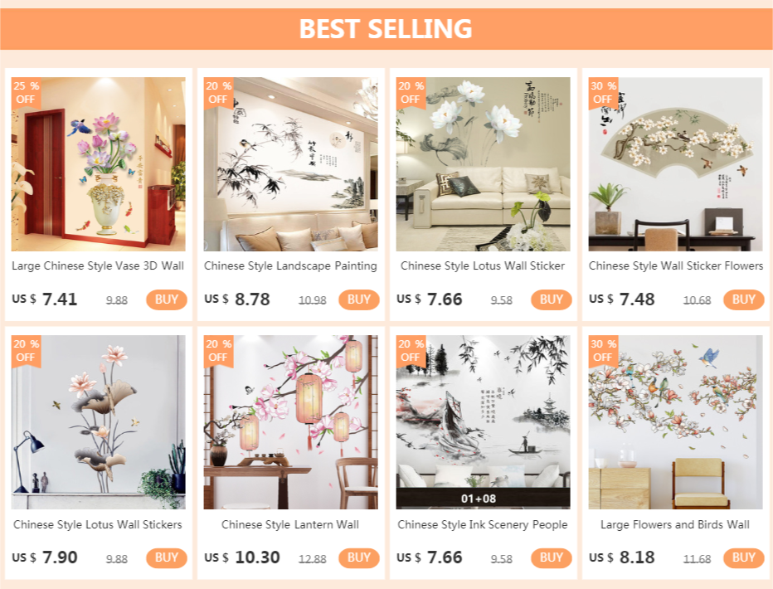Image resolution: width=773 pixels, height=589 pixels.
Task: Open 'Chinese Style Lotus Wall Sticker' title link
Action: point(483,266)
